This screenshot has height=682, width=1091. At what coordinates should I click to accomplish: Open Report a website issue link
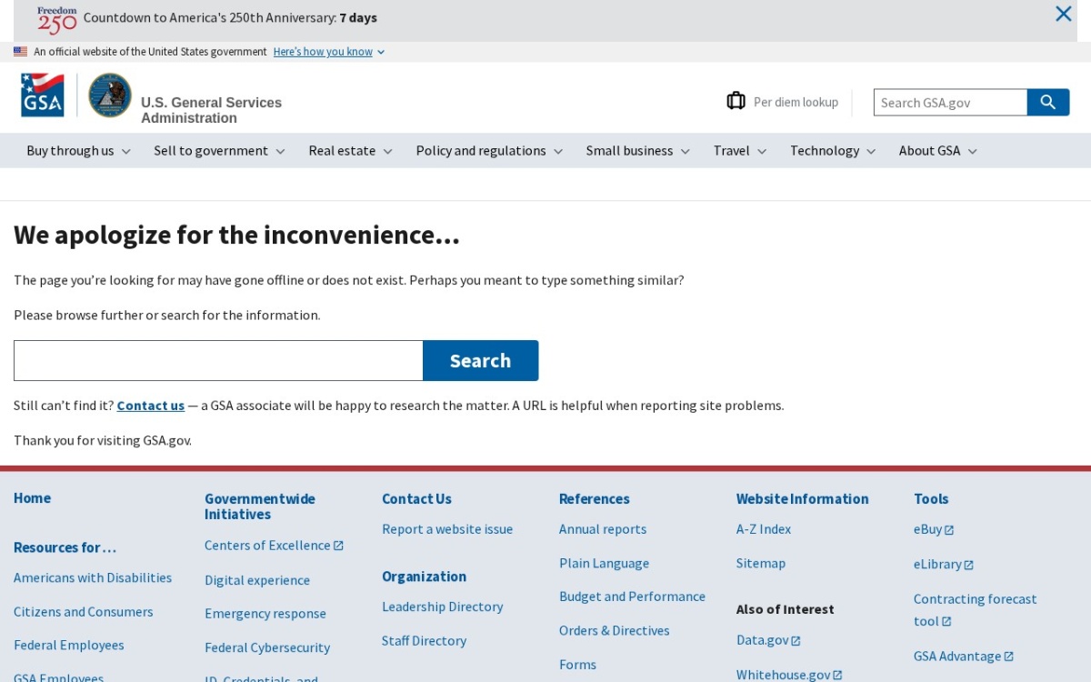click(x=447, y=529)
